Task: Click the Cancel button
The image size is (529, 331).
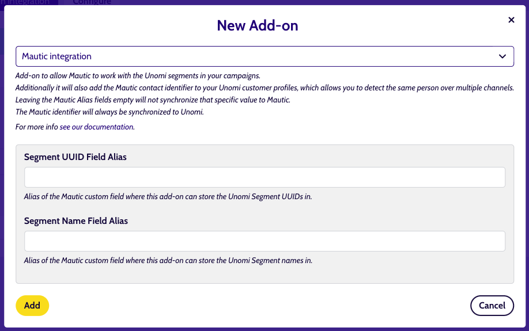Action: pos(492,305)
